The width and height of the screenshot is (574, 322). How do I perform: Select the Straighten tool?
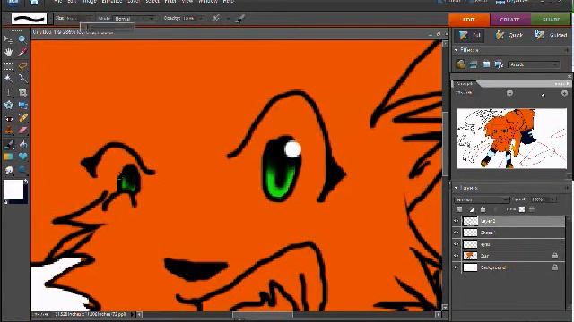tap(22, 106)
